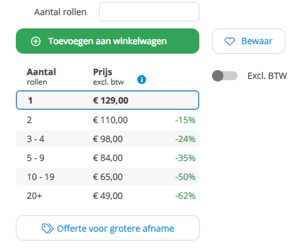305x250 pixels.
Task: Click the -62% discount label
Action: click(185, 196)
